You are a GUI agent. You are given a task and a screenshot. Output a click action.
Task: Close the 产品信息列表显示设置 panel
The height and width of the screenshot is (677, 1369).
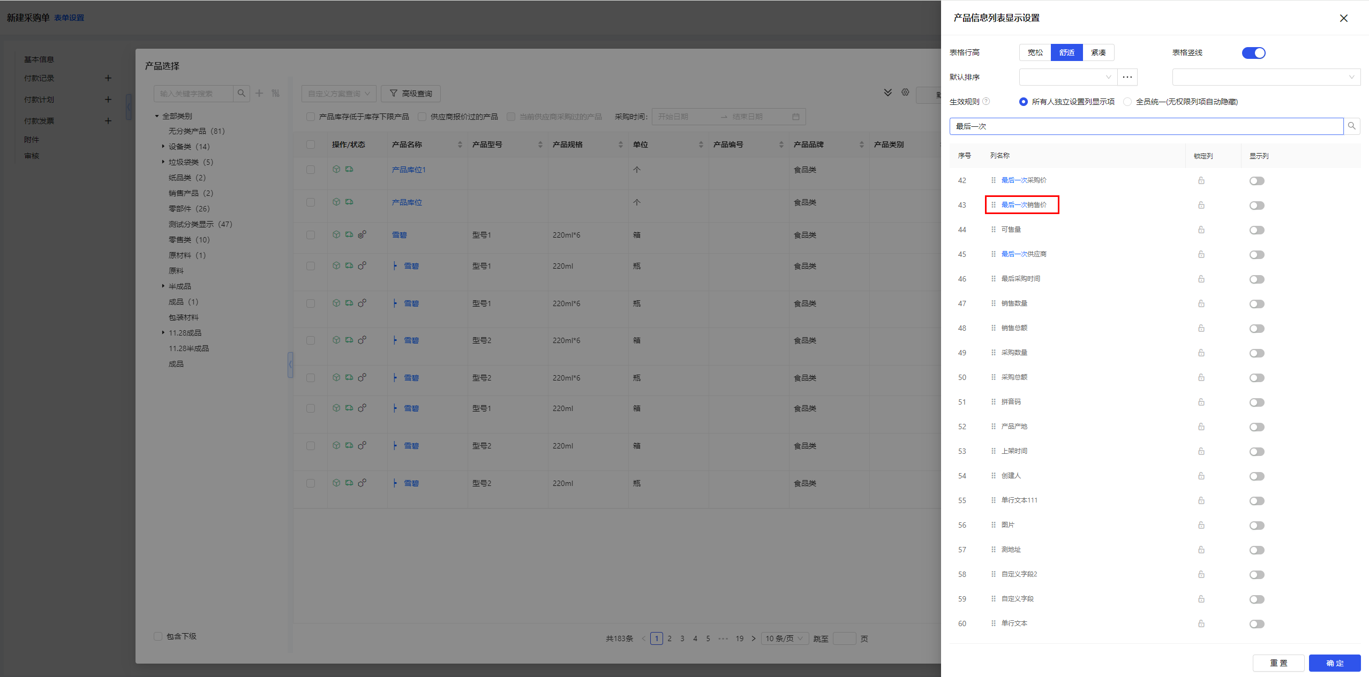pos(1344,18)
